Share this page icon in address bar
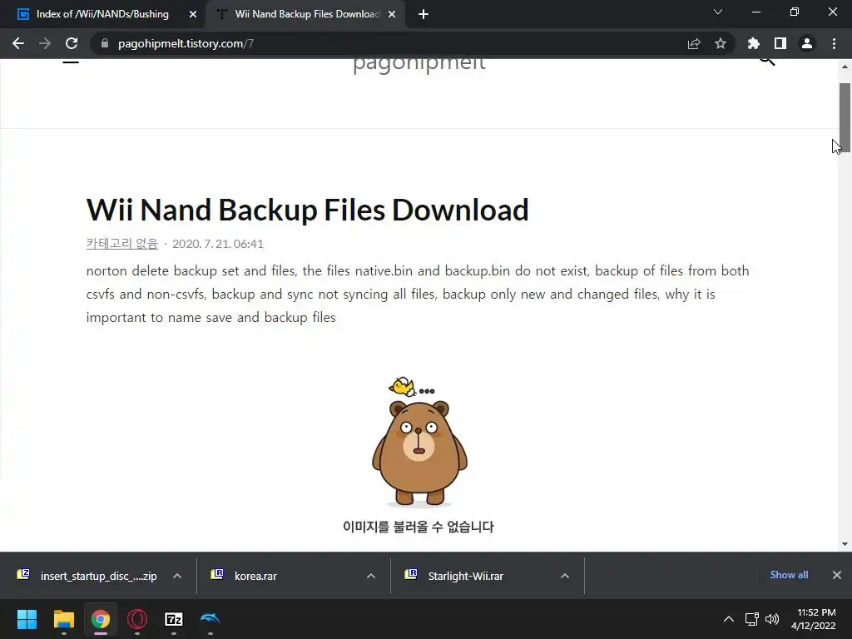This screenshot has width=852, height=639. point(694,43)
